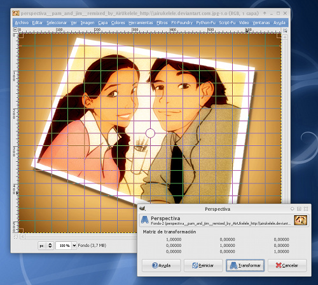Click the image menu arrow at ruler corner
Screen dimensions: 318x285
coord(15,30)
